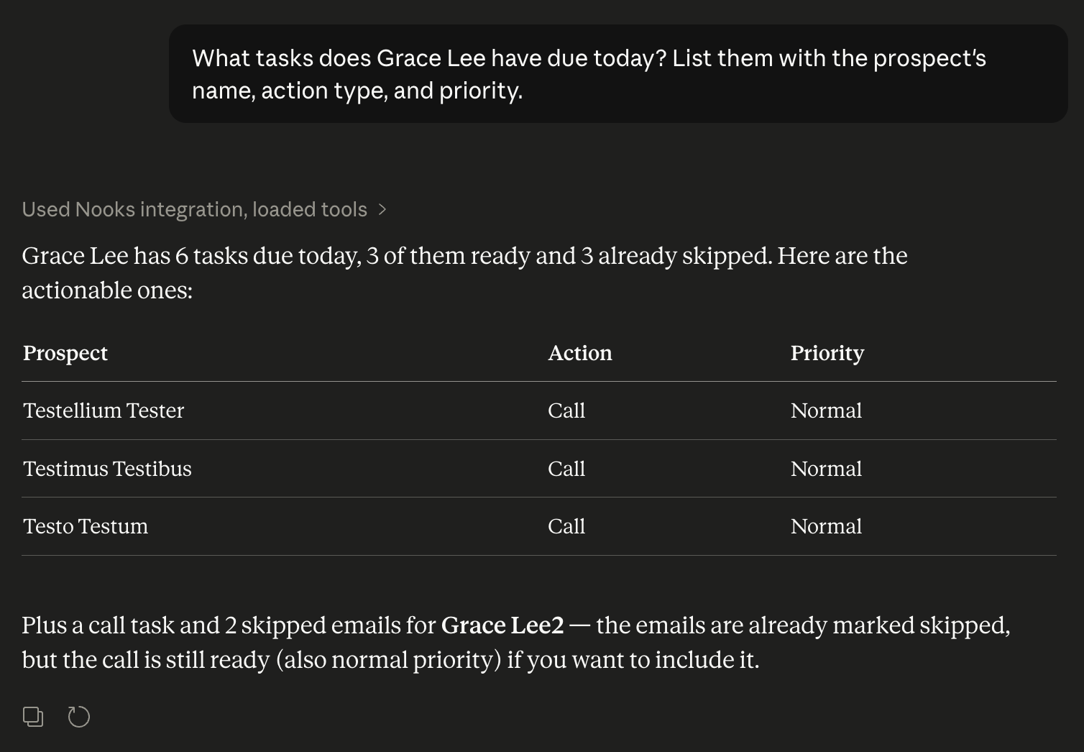Click the Prospect column header
The width and height of the screenshot is (1084, 752).
[65, 353]
